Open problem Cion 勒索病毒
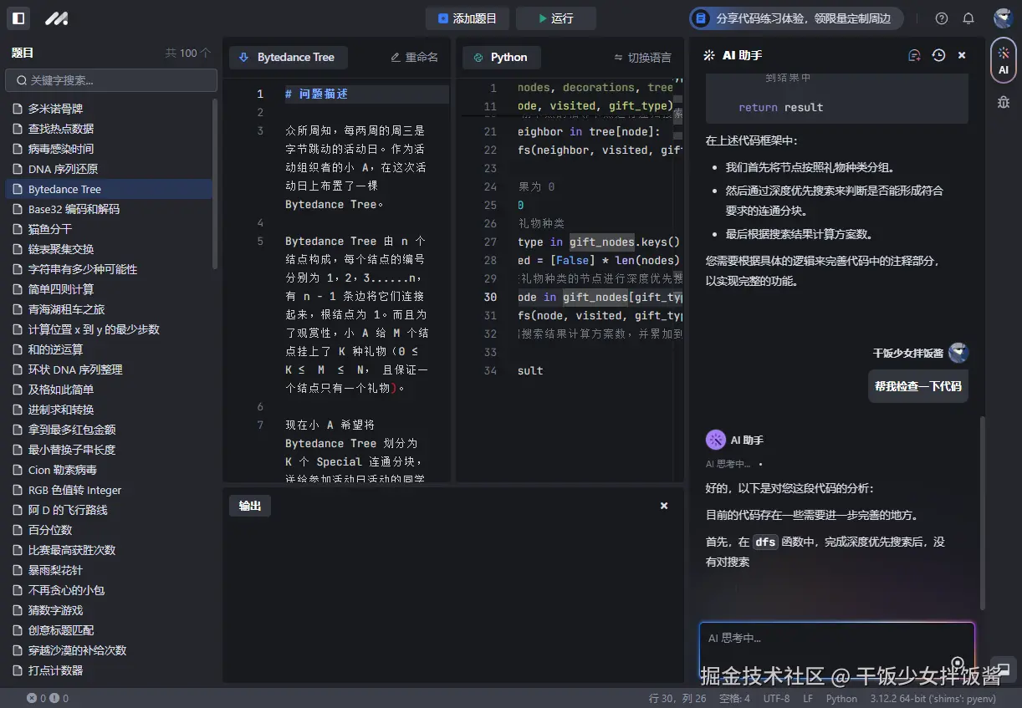This screenshot has width=1022, height=708. [x=109, y=470]
